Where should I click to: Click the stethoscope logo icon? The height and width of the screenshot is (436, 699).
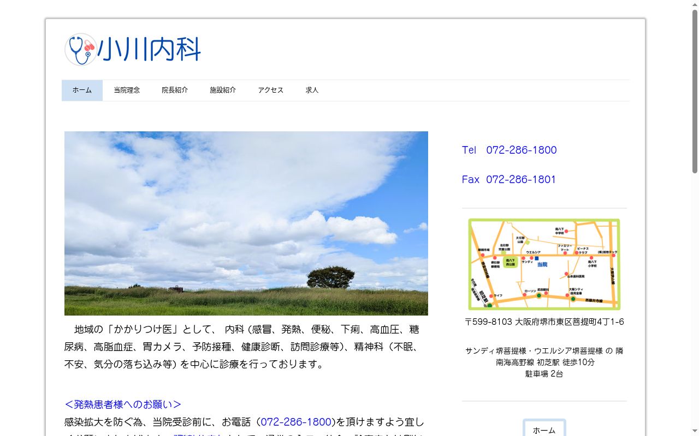[x=81, y=50]
